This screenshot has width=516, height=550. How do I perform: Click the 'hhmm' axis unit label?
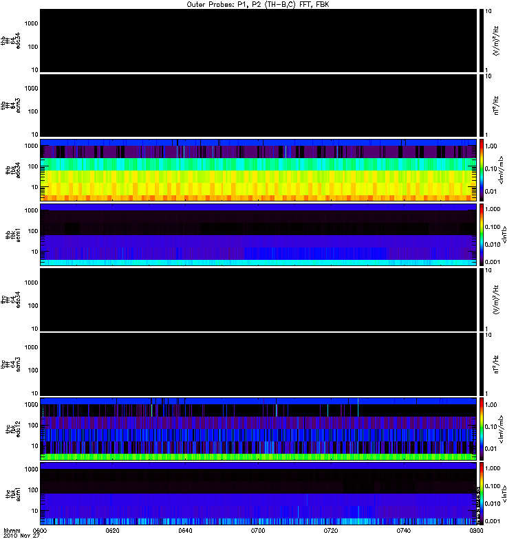point(12,530)
